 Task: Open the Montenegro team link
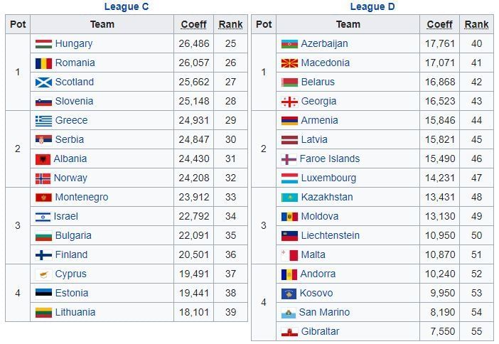click(81, 198)
